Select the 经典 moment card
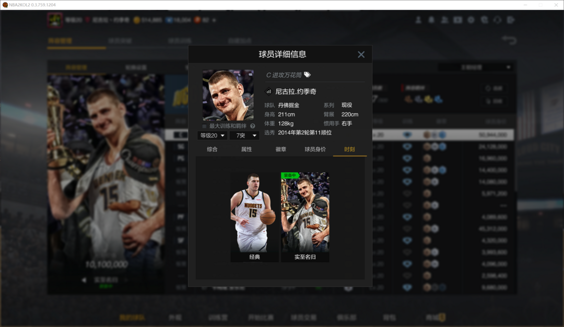The height and width of the screenshot is (327, 564). coord(254,217)
